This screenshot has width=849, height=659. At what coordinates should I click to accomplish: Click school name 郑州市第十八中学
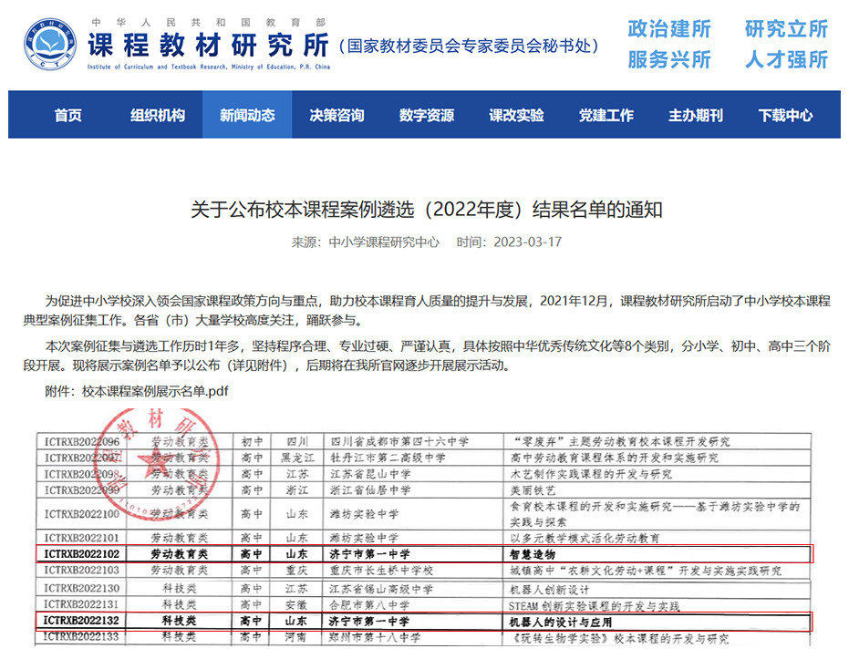click(x=375, y=637)
